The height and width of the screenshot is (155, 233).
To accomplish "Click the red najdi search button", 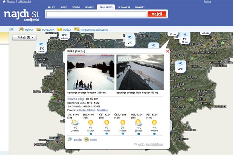I will [x=157, y=14].
